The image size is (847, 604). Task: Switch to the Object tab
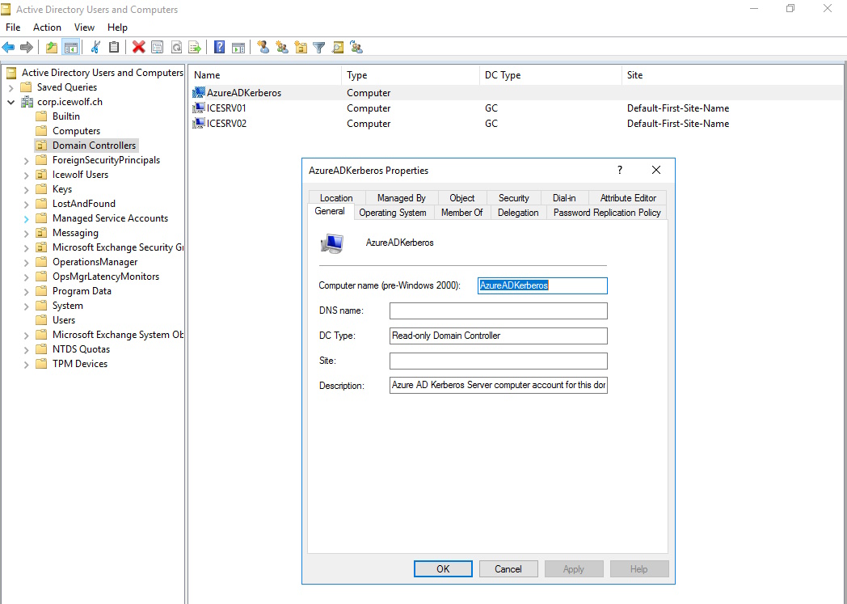click(x=461, y=198)
